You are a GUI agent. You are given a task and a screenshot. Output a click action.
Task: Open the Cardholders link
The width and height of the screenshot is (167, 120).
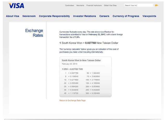70,5
